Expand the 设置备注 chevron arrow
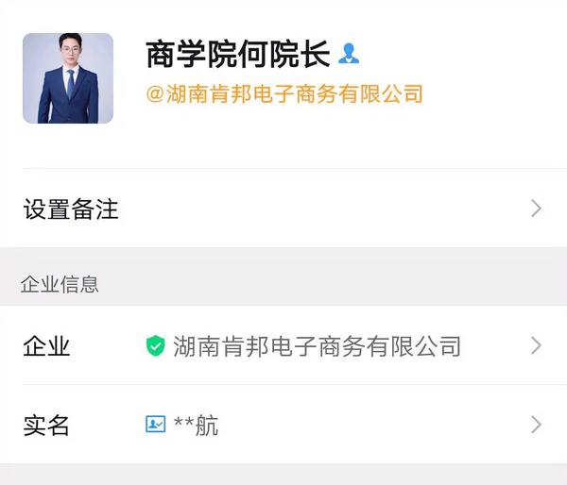 pos(536,209)
